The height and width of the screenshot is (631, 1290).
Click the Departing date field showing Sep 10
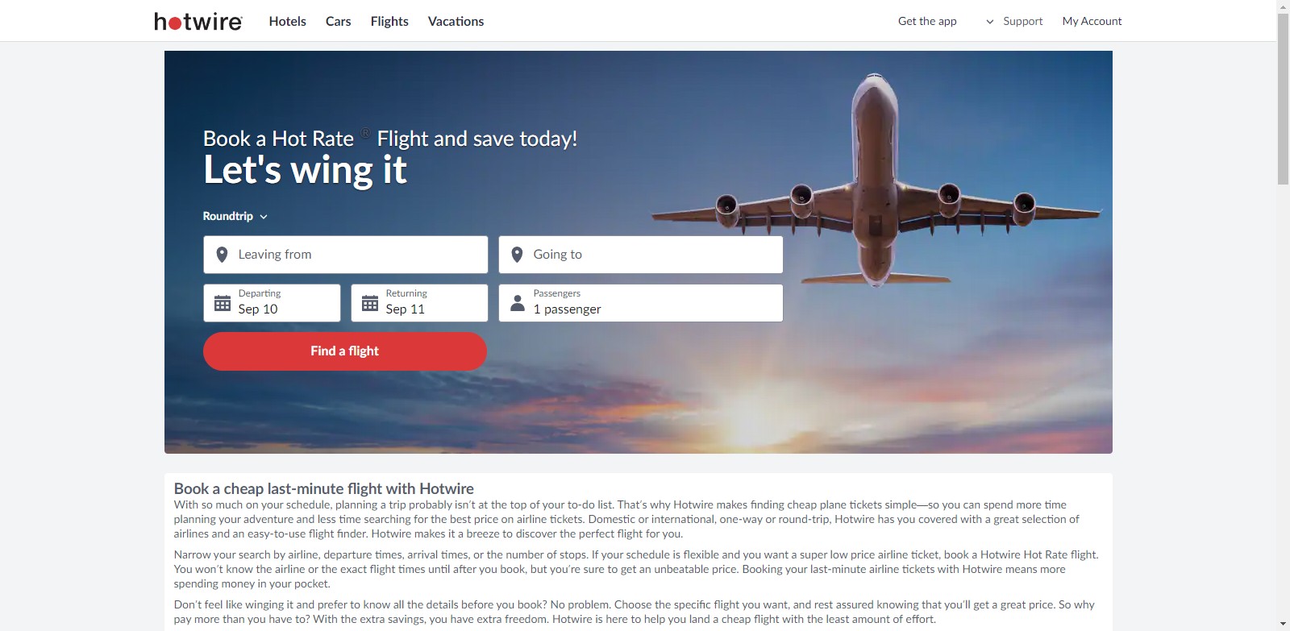point(272,303)
